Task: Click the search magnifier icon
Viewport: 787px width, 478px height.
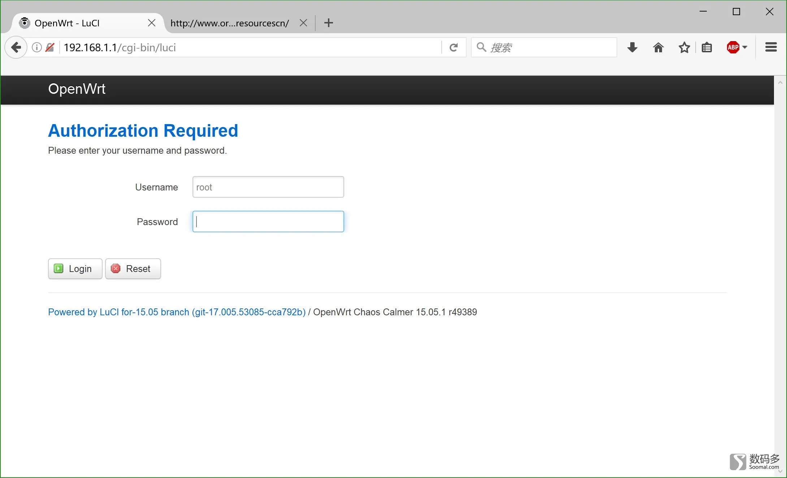Action: click(481, 47)
